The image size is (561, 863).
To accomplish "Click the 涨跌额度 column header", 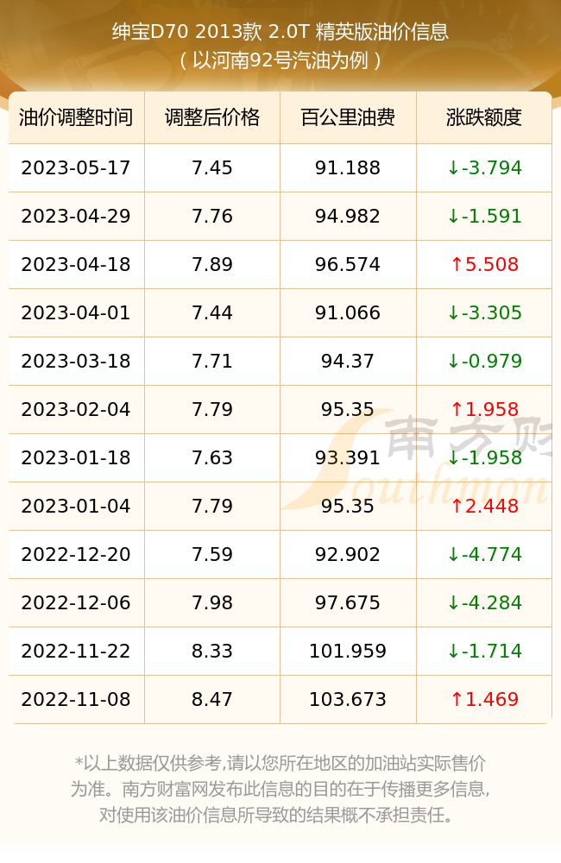I will (484, 117).
